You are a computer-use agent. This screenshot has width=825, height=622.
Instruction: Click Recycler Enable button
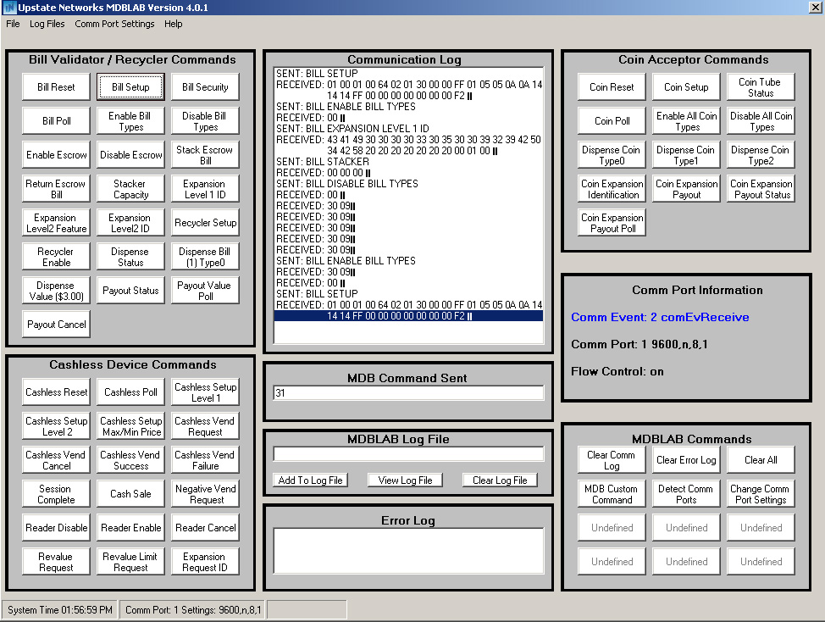click(56, 257)
